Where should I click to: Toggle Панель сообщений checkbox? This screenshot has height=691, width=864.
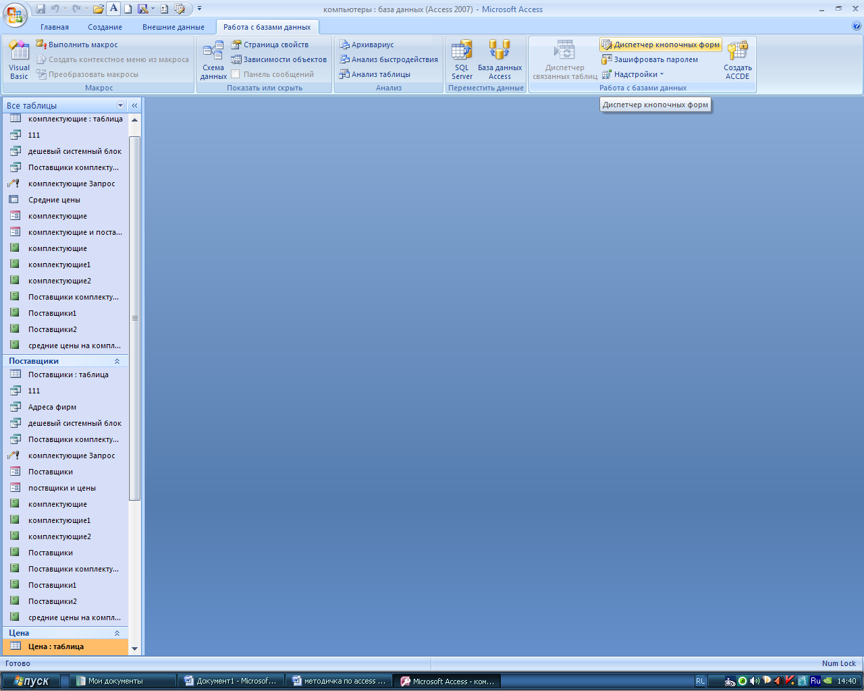[236, 74]
